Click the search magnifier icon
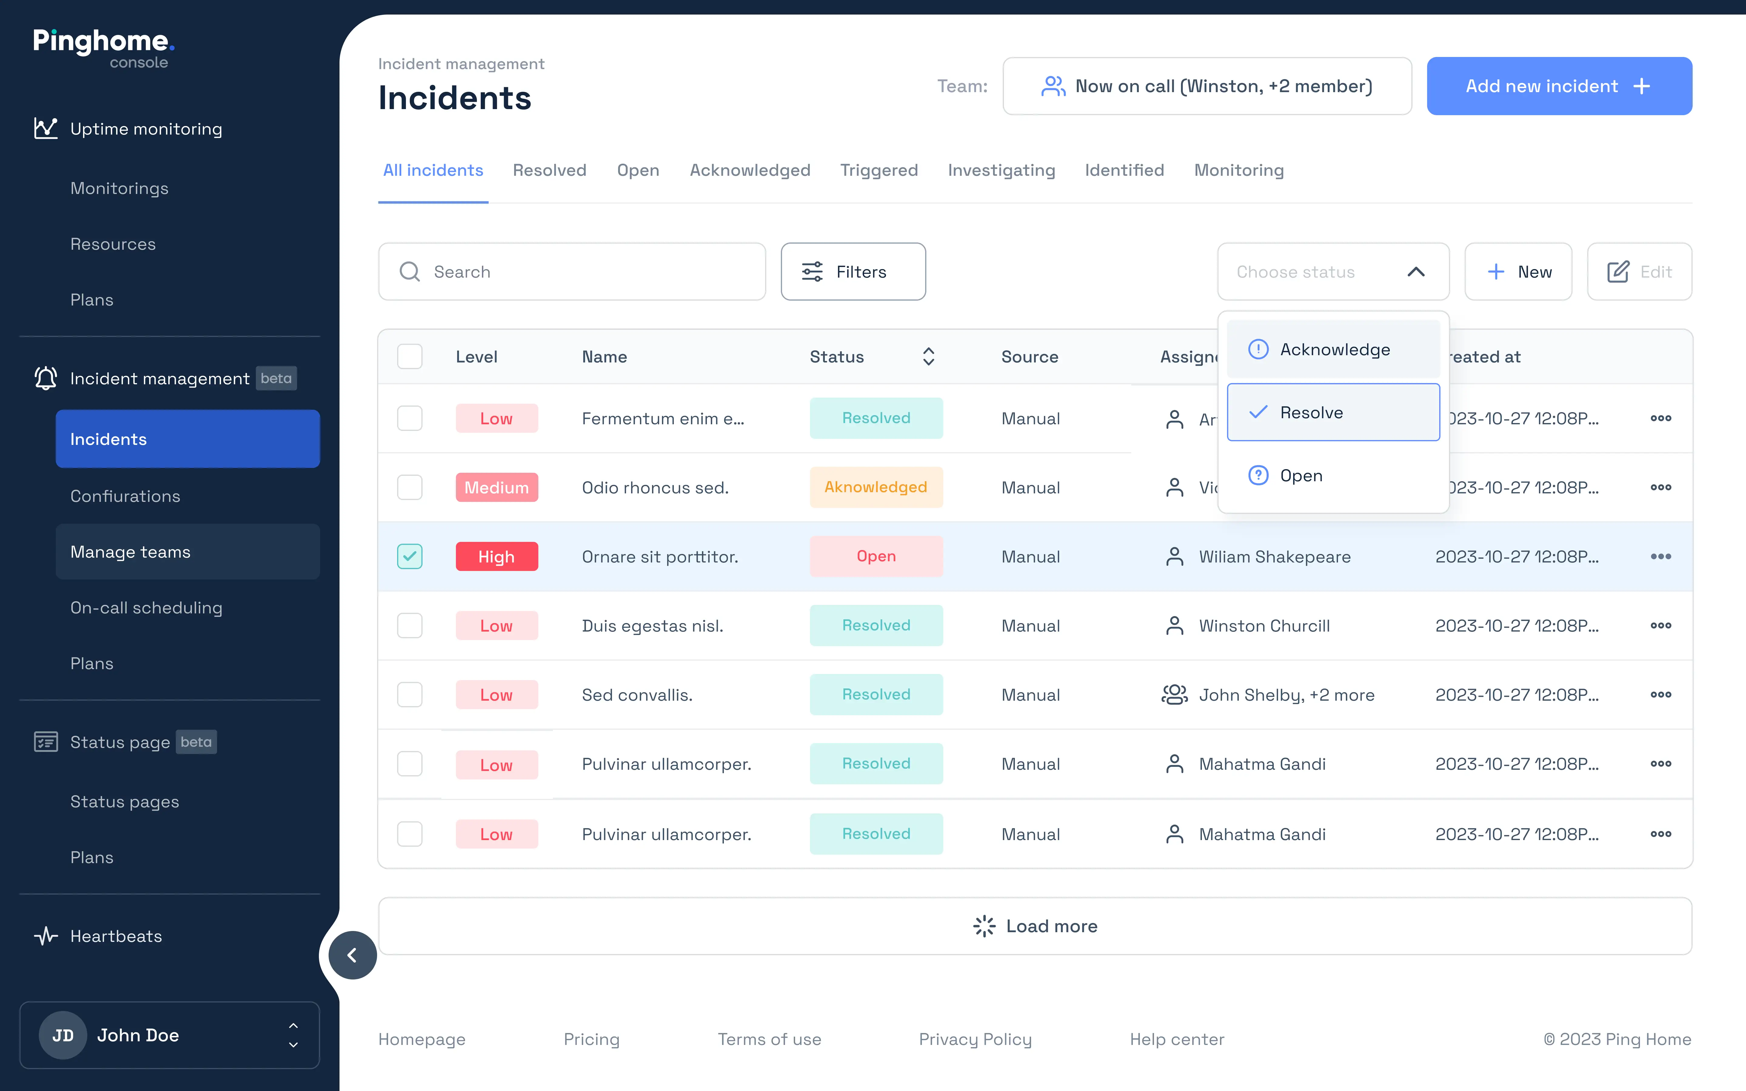The width and height of the screenshot is (1746, 1091). click(x=410, y=271)
